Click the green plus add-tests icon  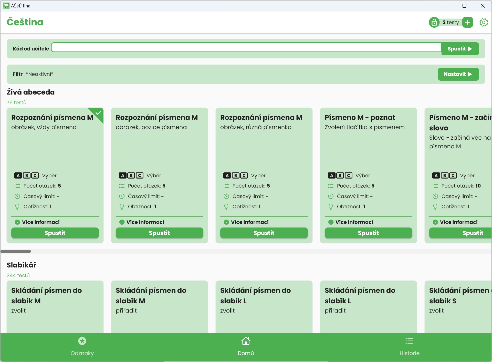click(468, 22)
